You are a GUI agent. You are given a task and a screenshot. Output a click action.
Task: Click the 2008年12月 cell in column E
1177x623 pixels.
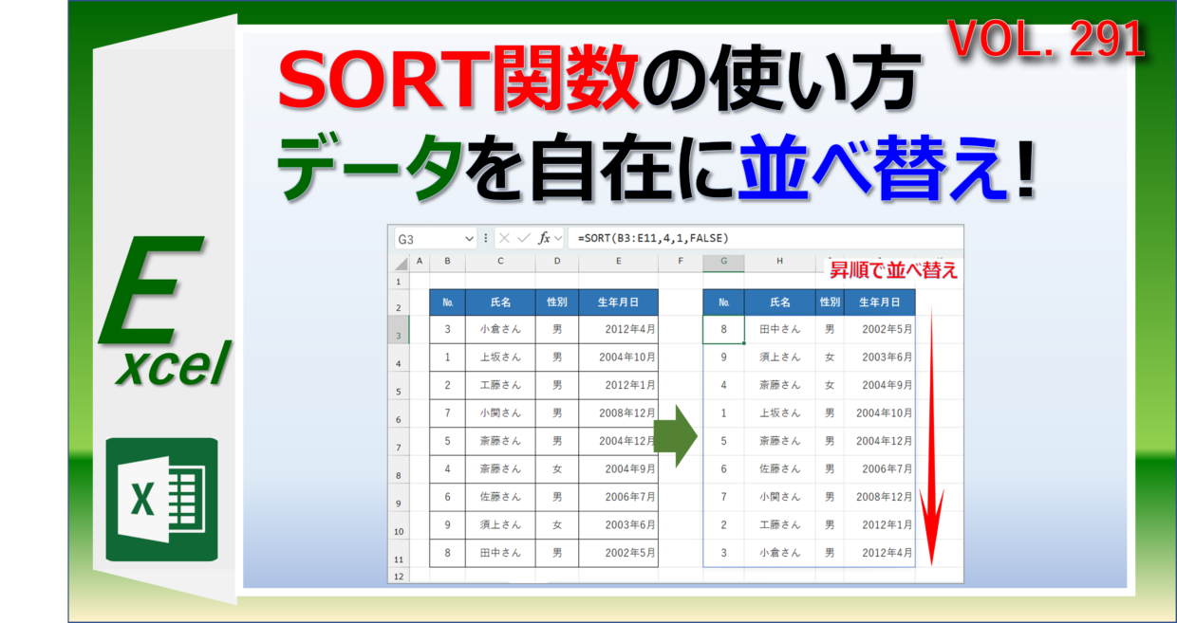618,412
